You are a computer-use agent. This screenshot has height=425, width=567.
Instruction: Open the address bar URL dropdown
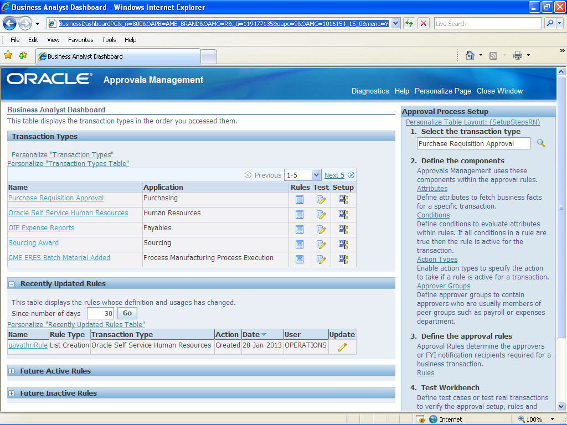(395, 23)
